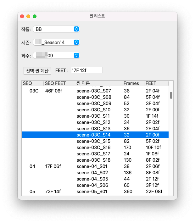Select row scene-03C_S09

click(x=95, y=103)
